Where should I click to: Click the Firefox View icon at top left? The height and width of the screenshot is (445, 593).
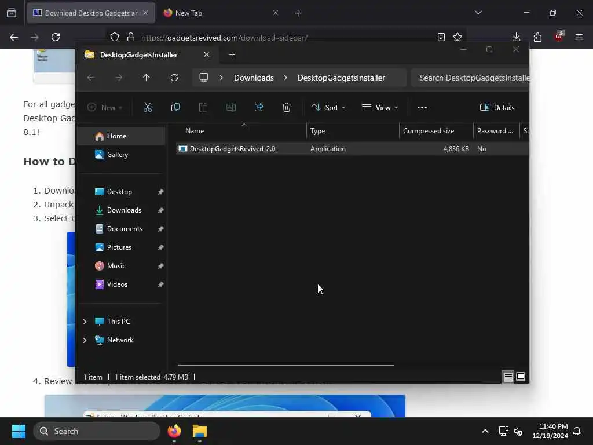point(12,13)
